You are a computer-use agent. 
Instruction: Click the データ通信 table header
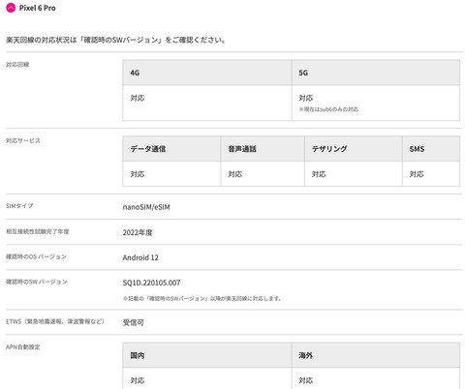(x=171, y=149)
